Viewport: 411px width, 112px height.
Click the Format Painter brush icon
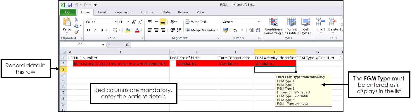[x=76, y=32]
